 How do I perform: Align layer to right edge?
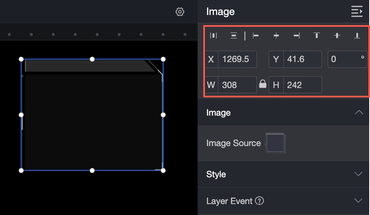297,36
